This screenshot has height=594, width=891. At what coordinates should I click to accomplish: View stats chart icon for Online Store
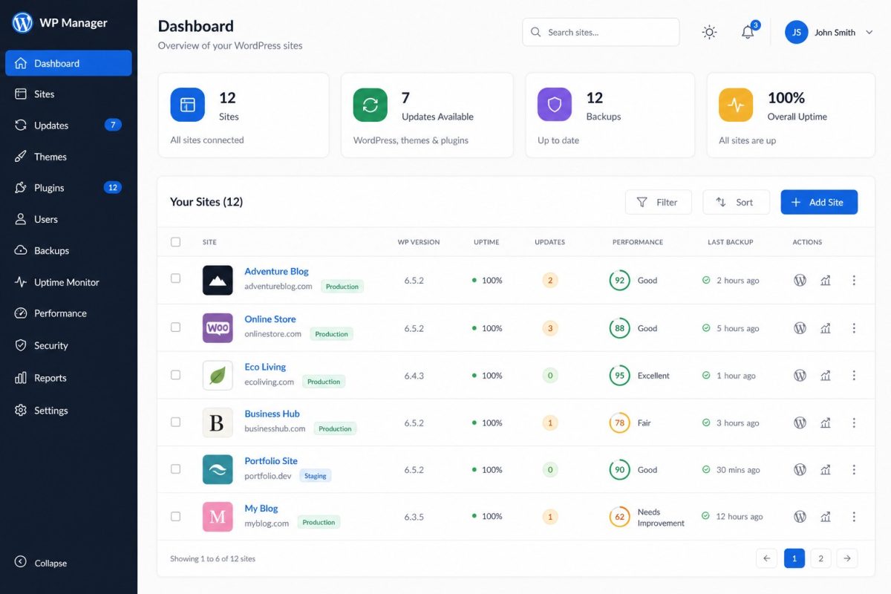[x=825, y=327]
